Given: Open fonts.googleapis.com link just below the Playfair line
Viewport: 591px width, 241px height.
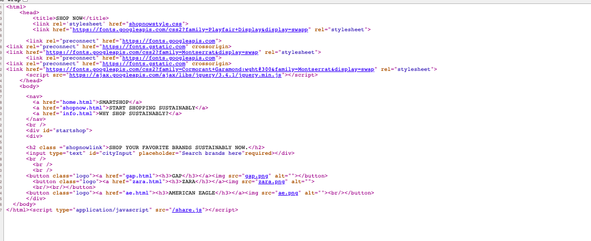Looking at the screenshot, I should (169, 41).
